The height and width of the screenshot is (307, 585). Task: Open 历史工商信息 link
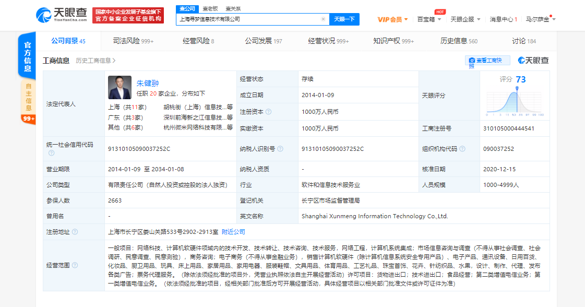pyautogui.click(x=95, y=61)
